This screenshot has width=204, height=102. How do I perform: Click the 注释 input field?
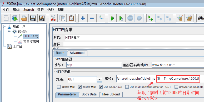click(134, 44)
